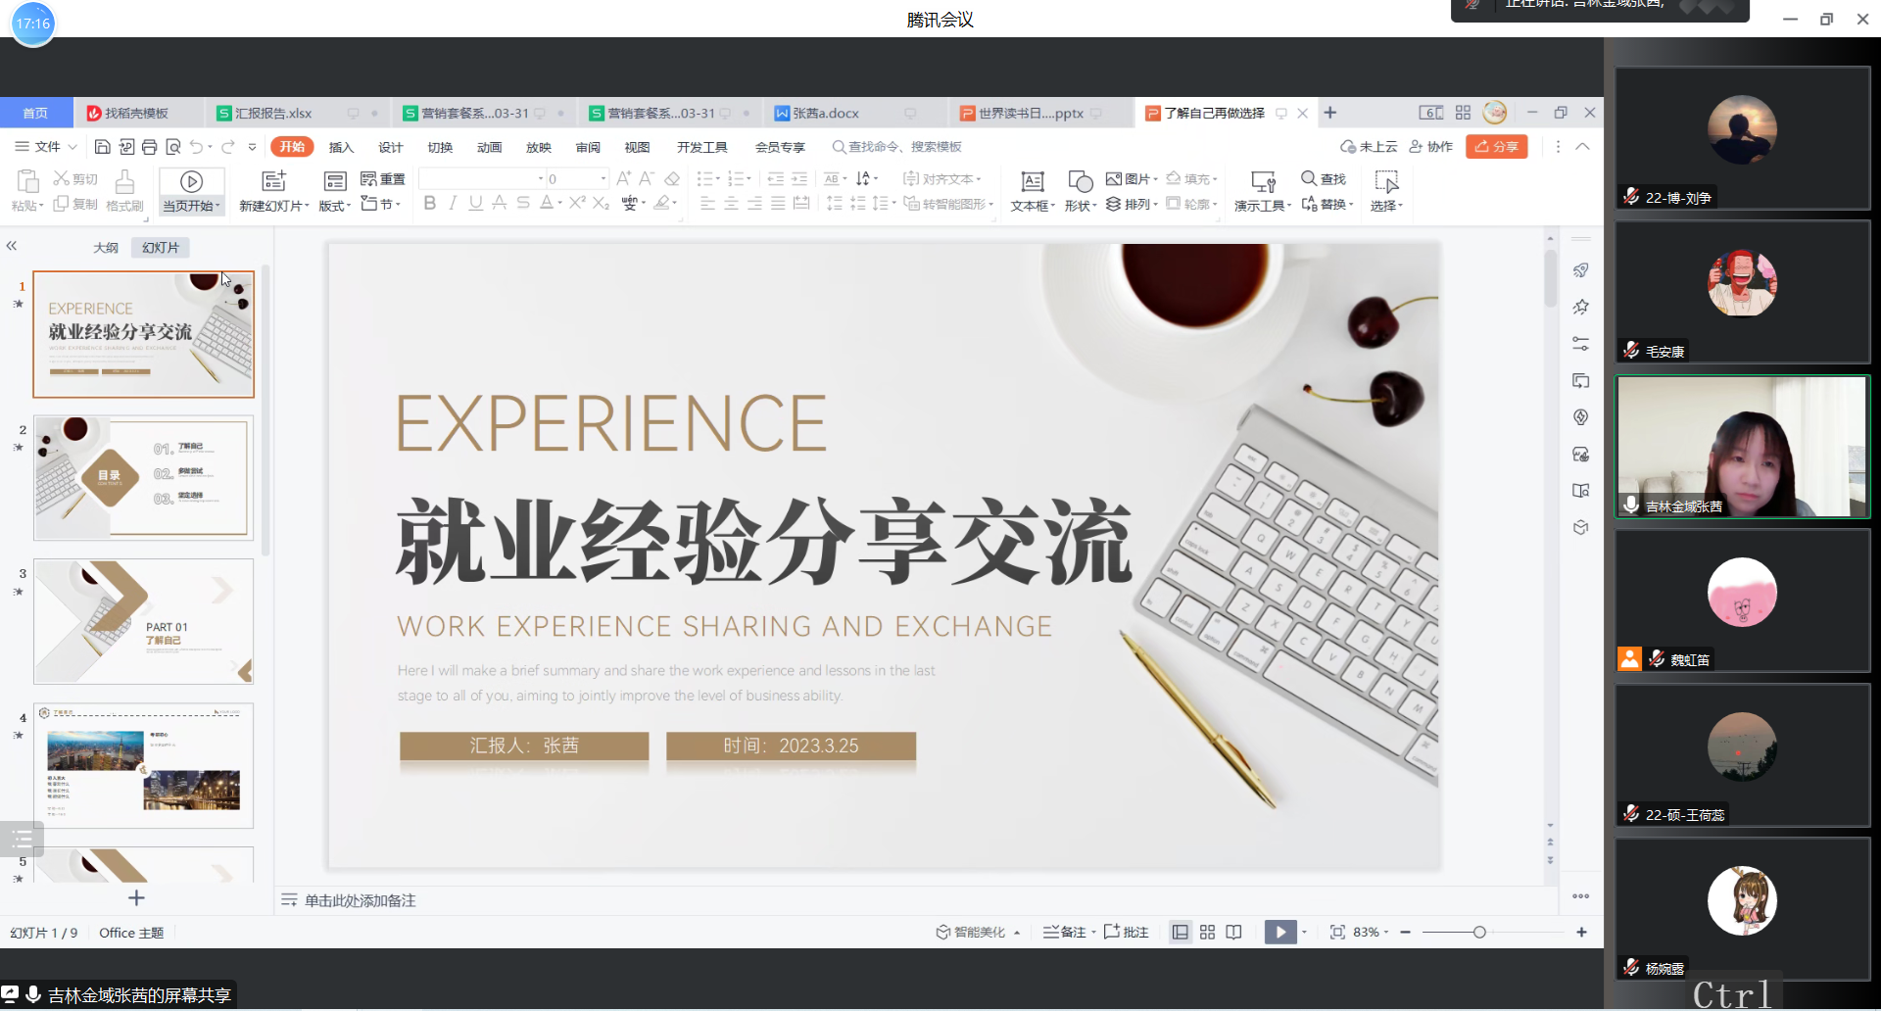Start slideshow with the 当页开始 play icon
Screen dimensions: 1881x1011
coord(192,181)
